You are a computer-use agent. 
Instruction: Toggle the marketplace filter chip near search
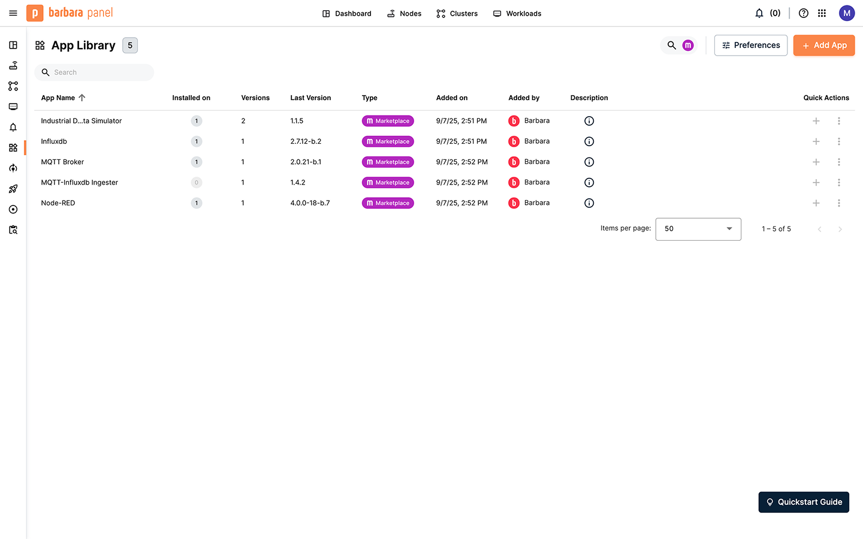pos(688,46)
